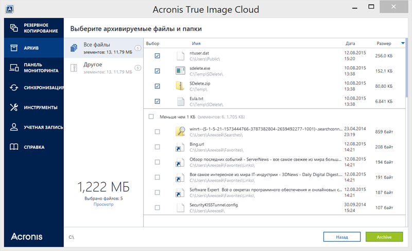Click the count badge next to Другое
This screenshot has height=251, width=412.
click(138, 68)
